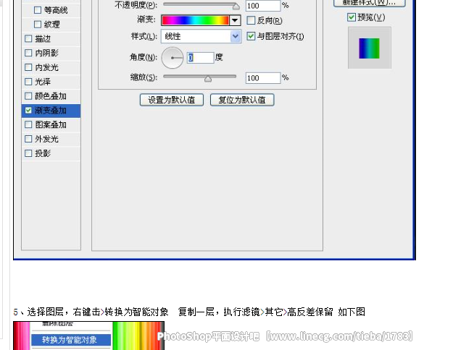Enable the 颜色叠加 style checkbox
The width and height of the screenshot is (453, 350).
(x=28, y=95)
